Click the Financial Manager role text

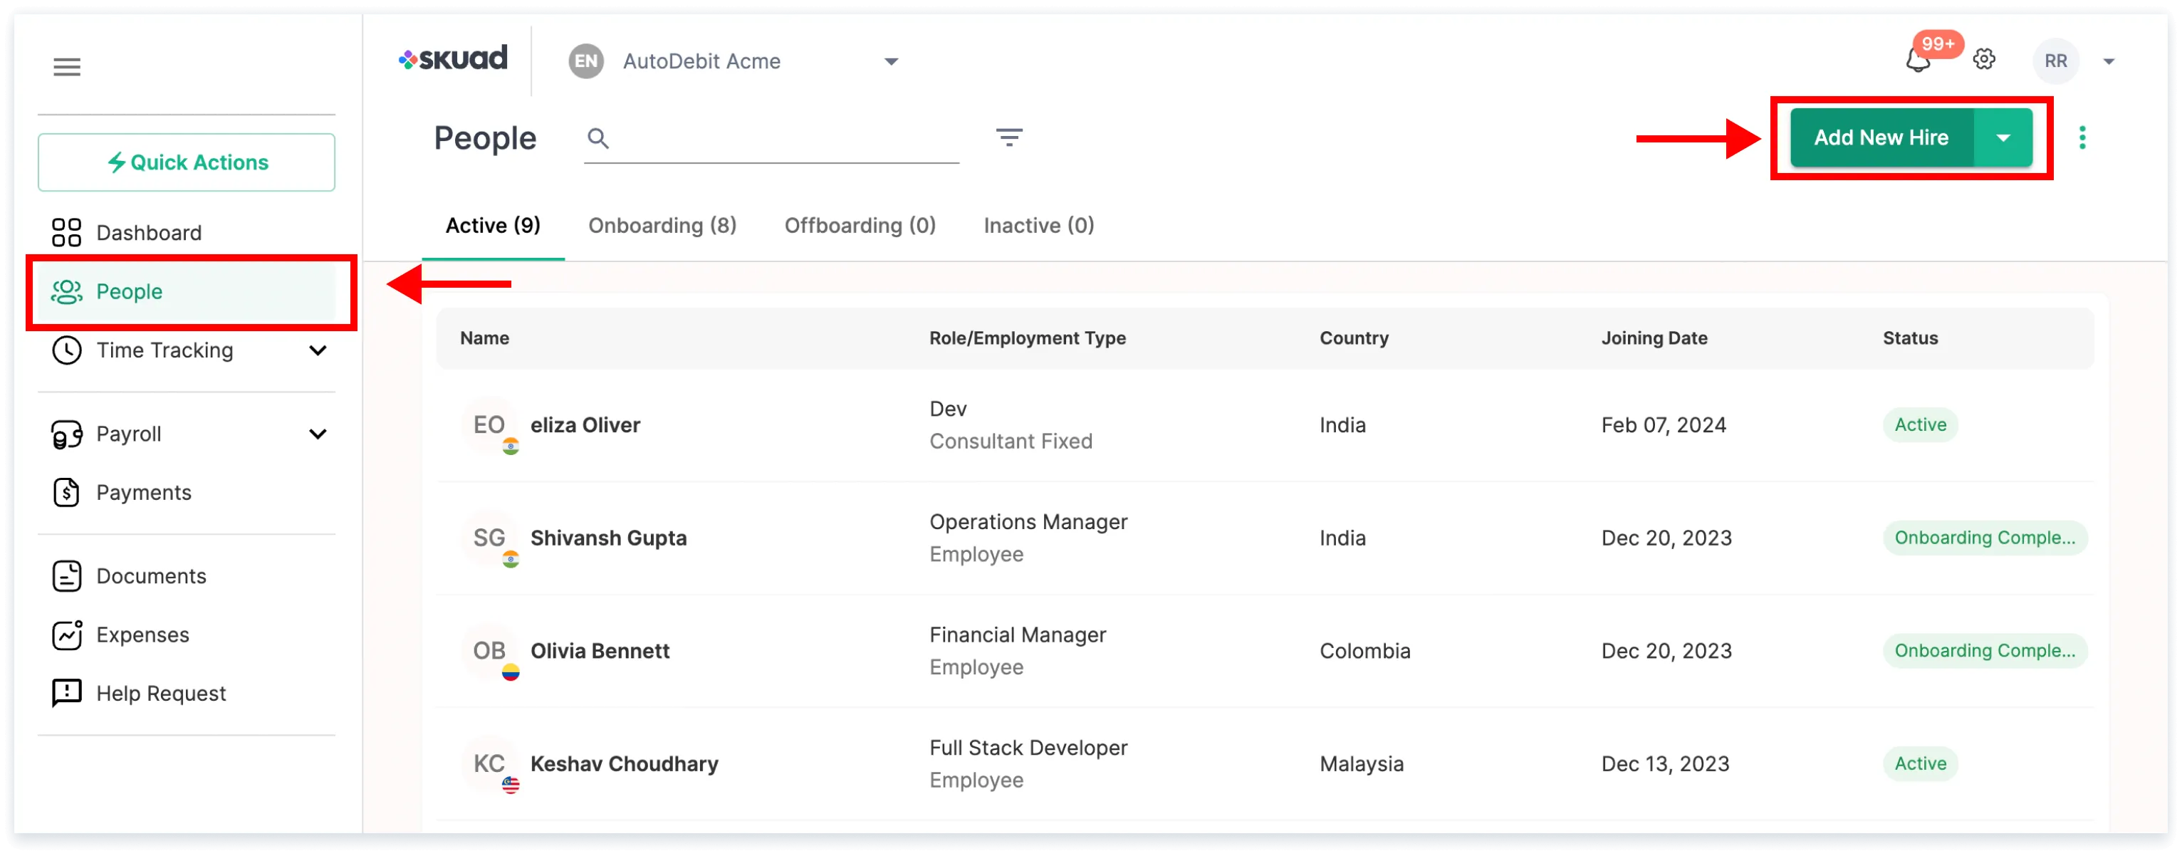(1018, 635)
